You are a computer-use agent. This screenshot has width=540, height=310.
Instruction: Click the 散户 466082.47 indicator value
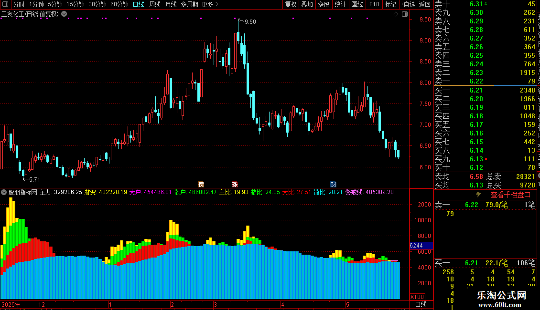coord(195,192)
